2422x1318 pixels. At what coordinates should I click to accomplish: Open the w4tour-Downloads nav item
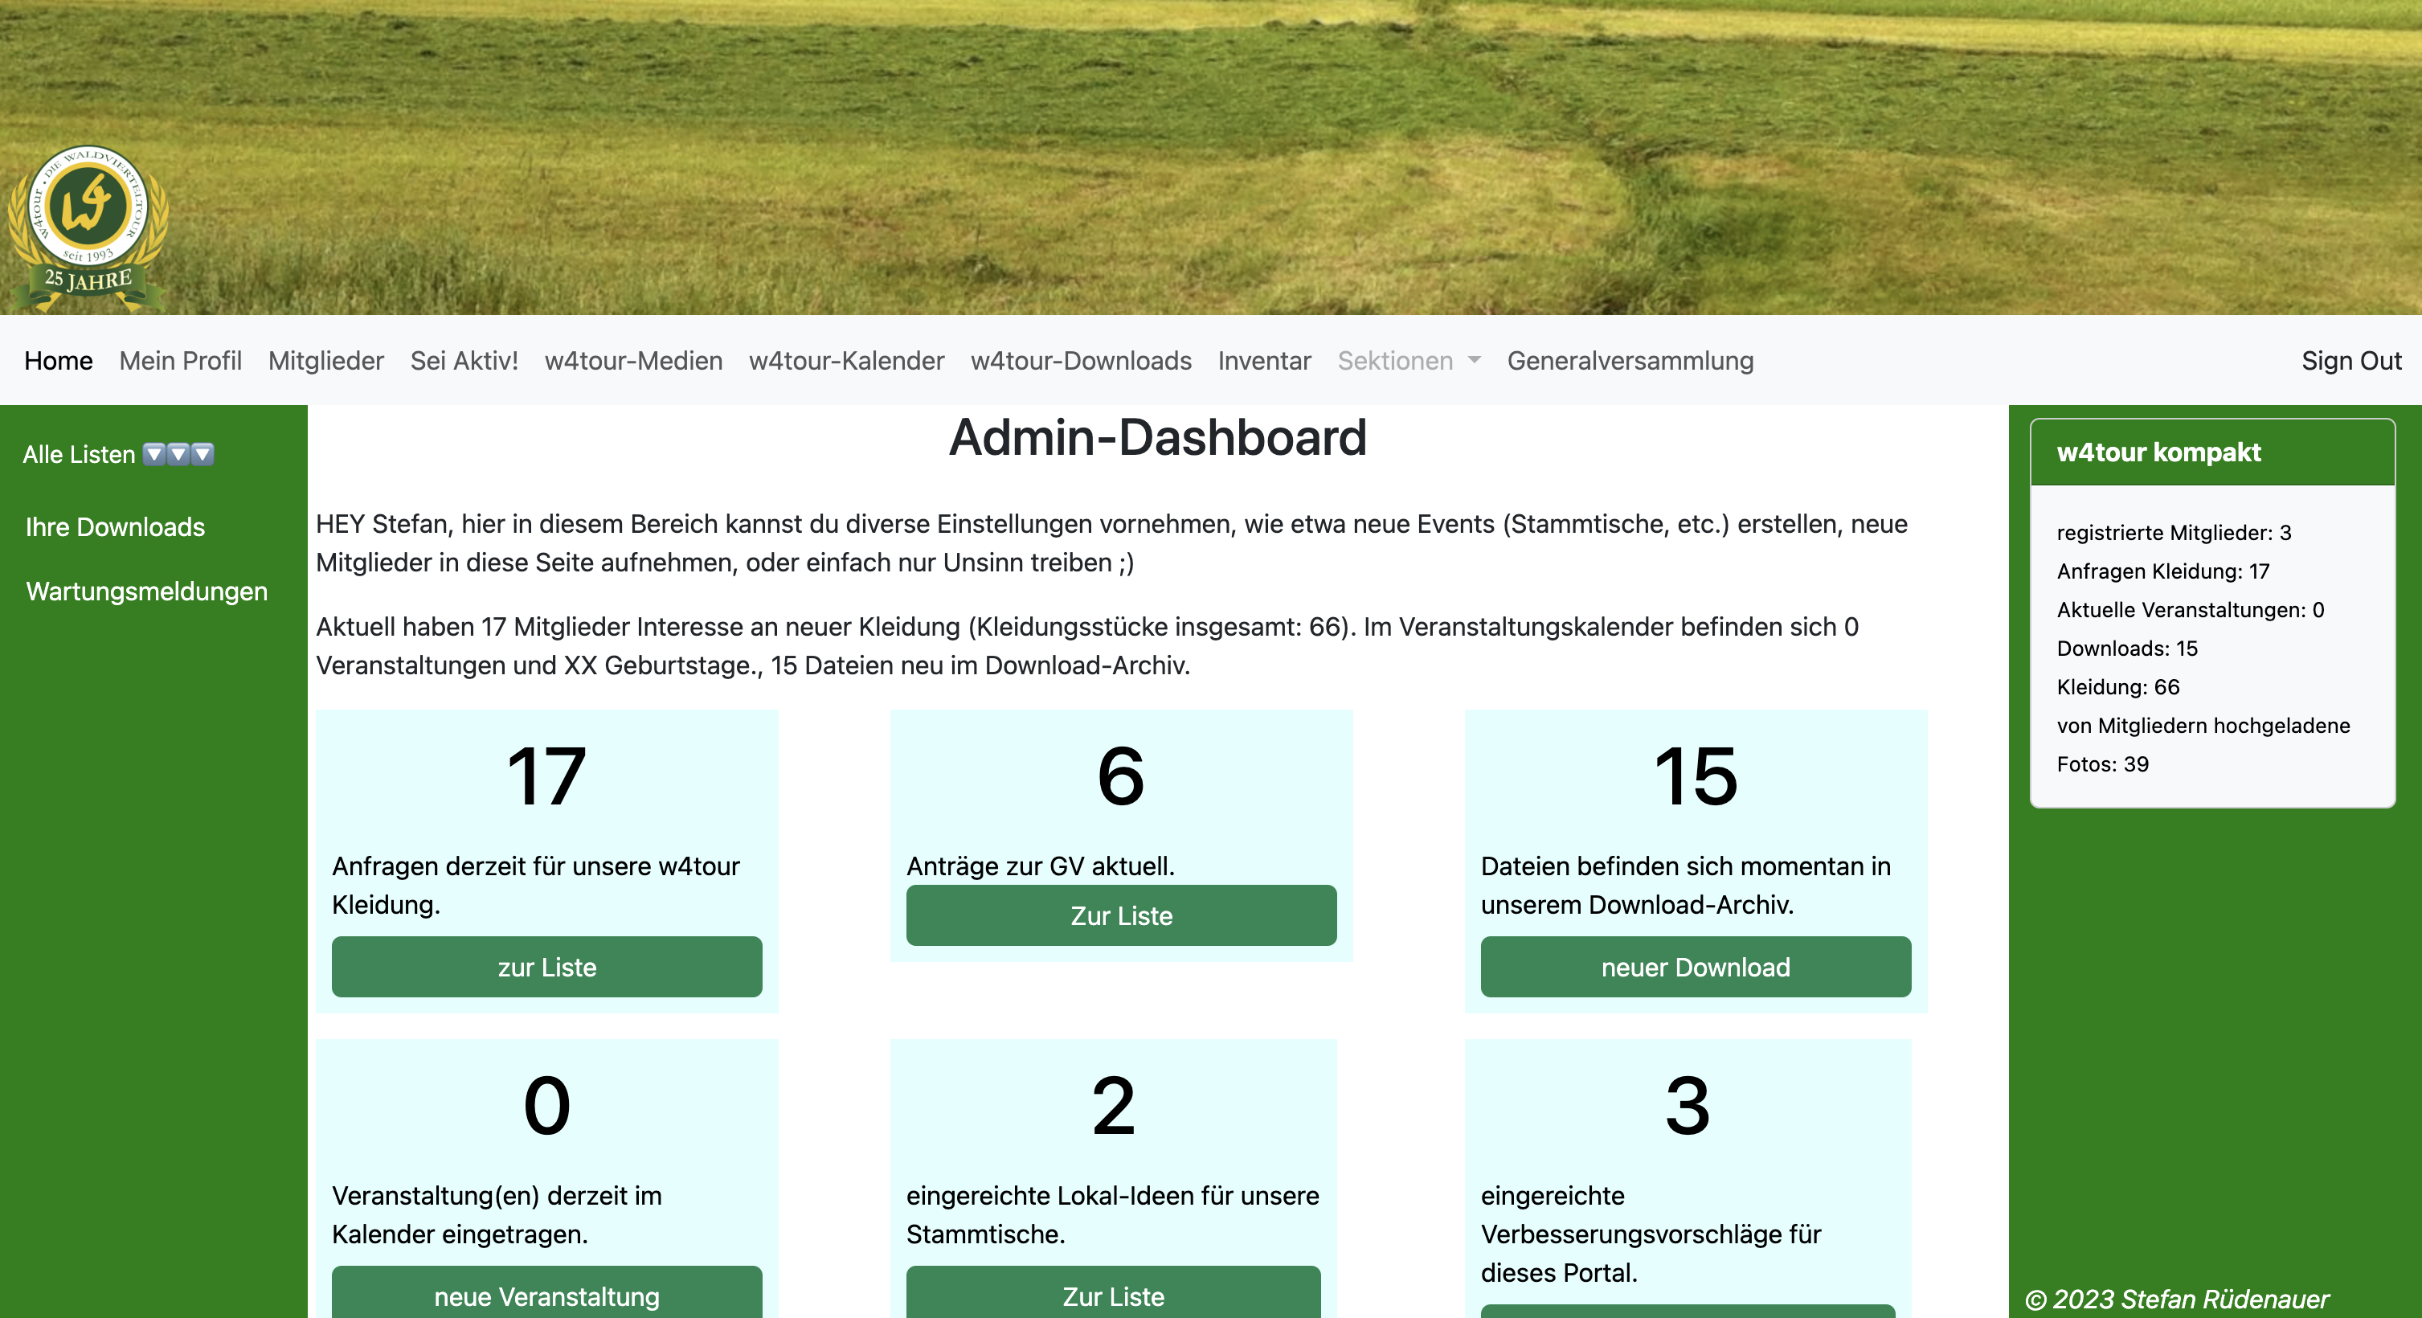tap(1080, 361)
